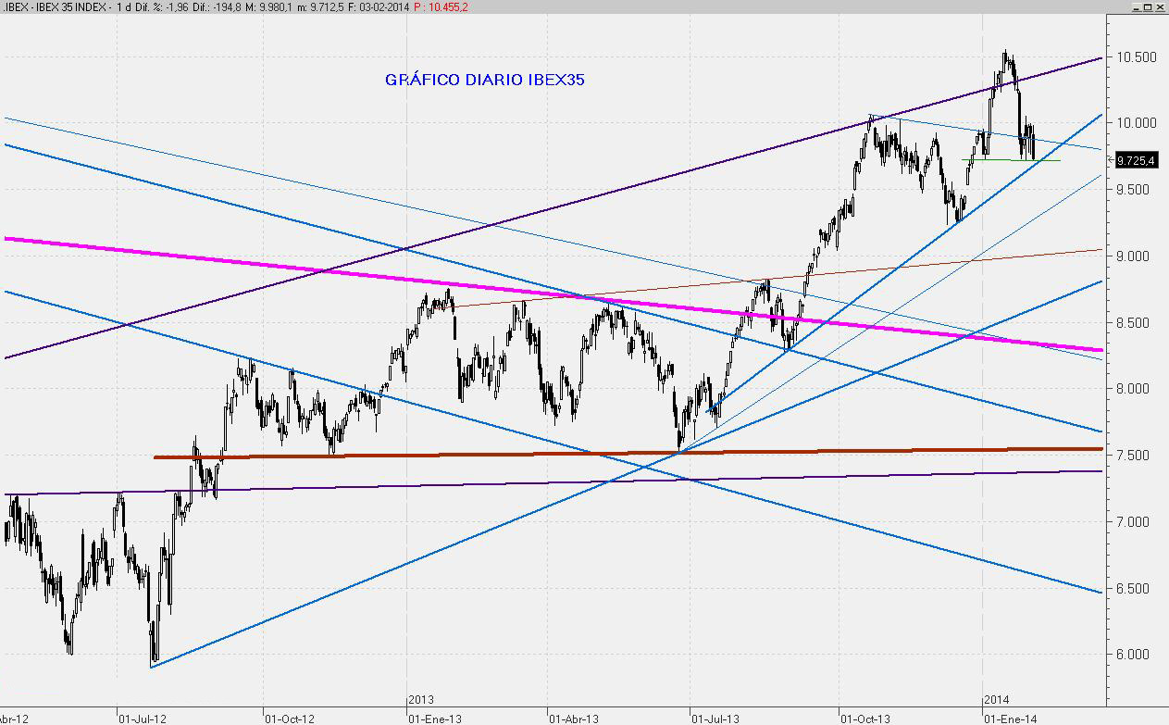This screenshot has width=1169, height=725.
Task: Click the 7.500 price axis label
Action: point(1134,456)
